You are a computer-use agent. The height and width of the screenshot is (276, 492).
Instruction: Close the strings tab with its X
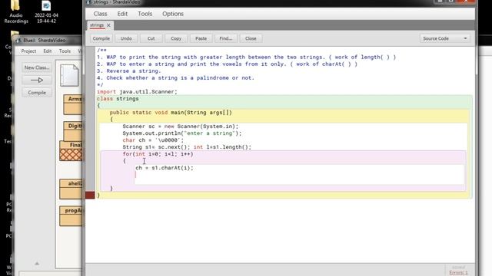pos(109,25)
